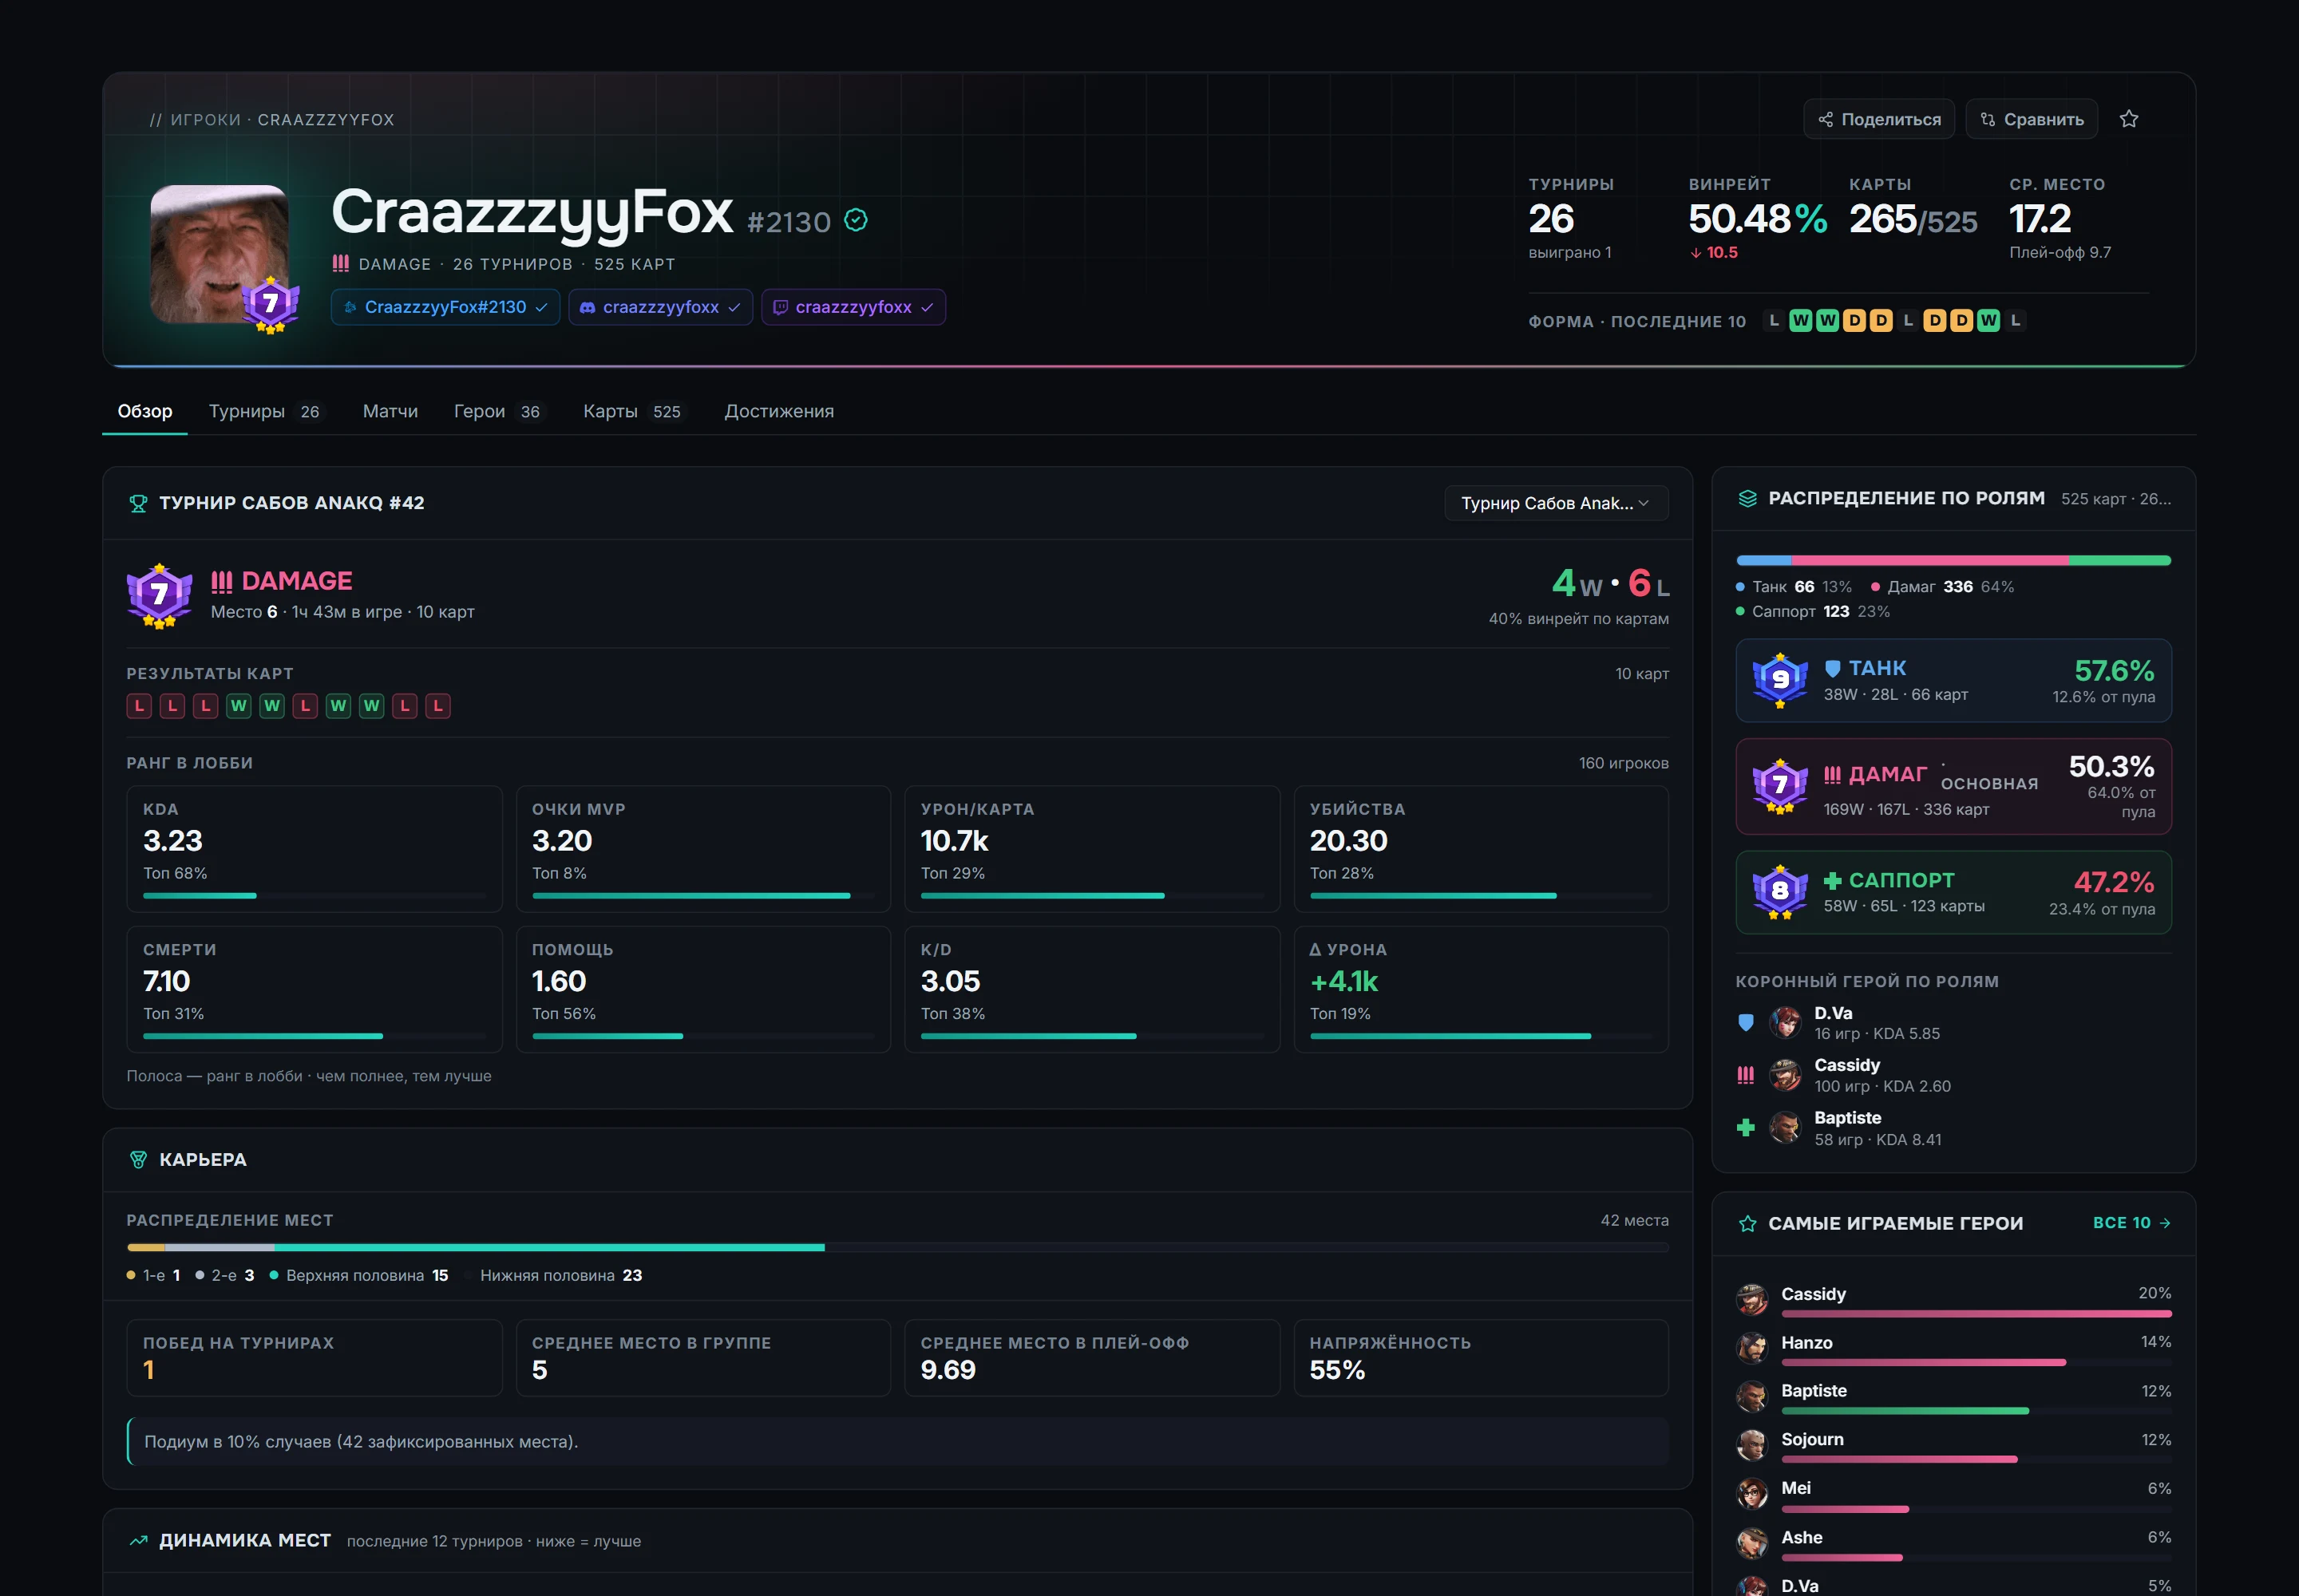Click the star icon beside Самые играемые герои
The height and width of the screenshot is (1596, 2299).
tap(1747, 1224)
